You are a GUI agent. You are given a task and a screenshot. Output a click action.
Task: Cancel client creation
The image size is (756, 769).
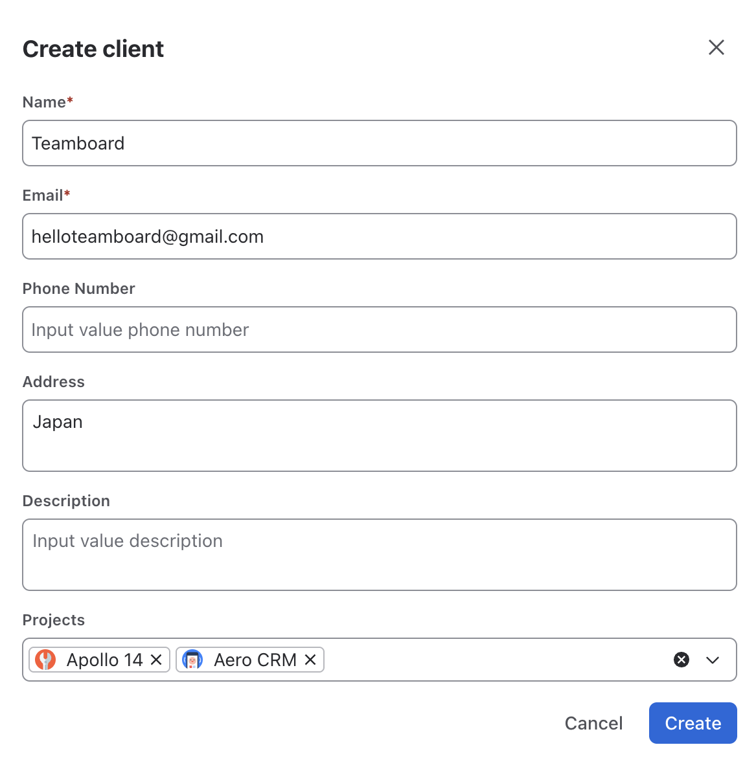click(593, 723)
